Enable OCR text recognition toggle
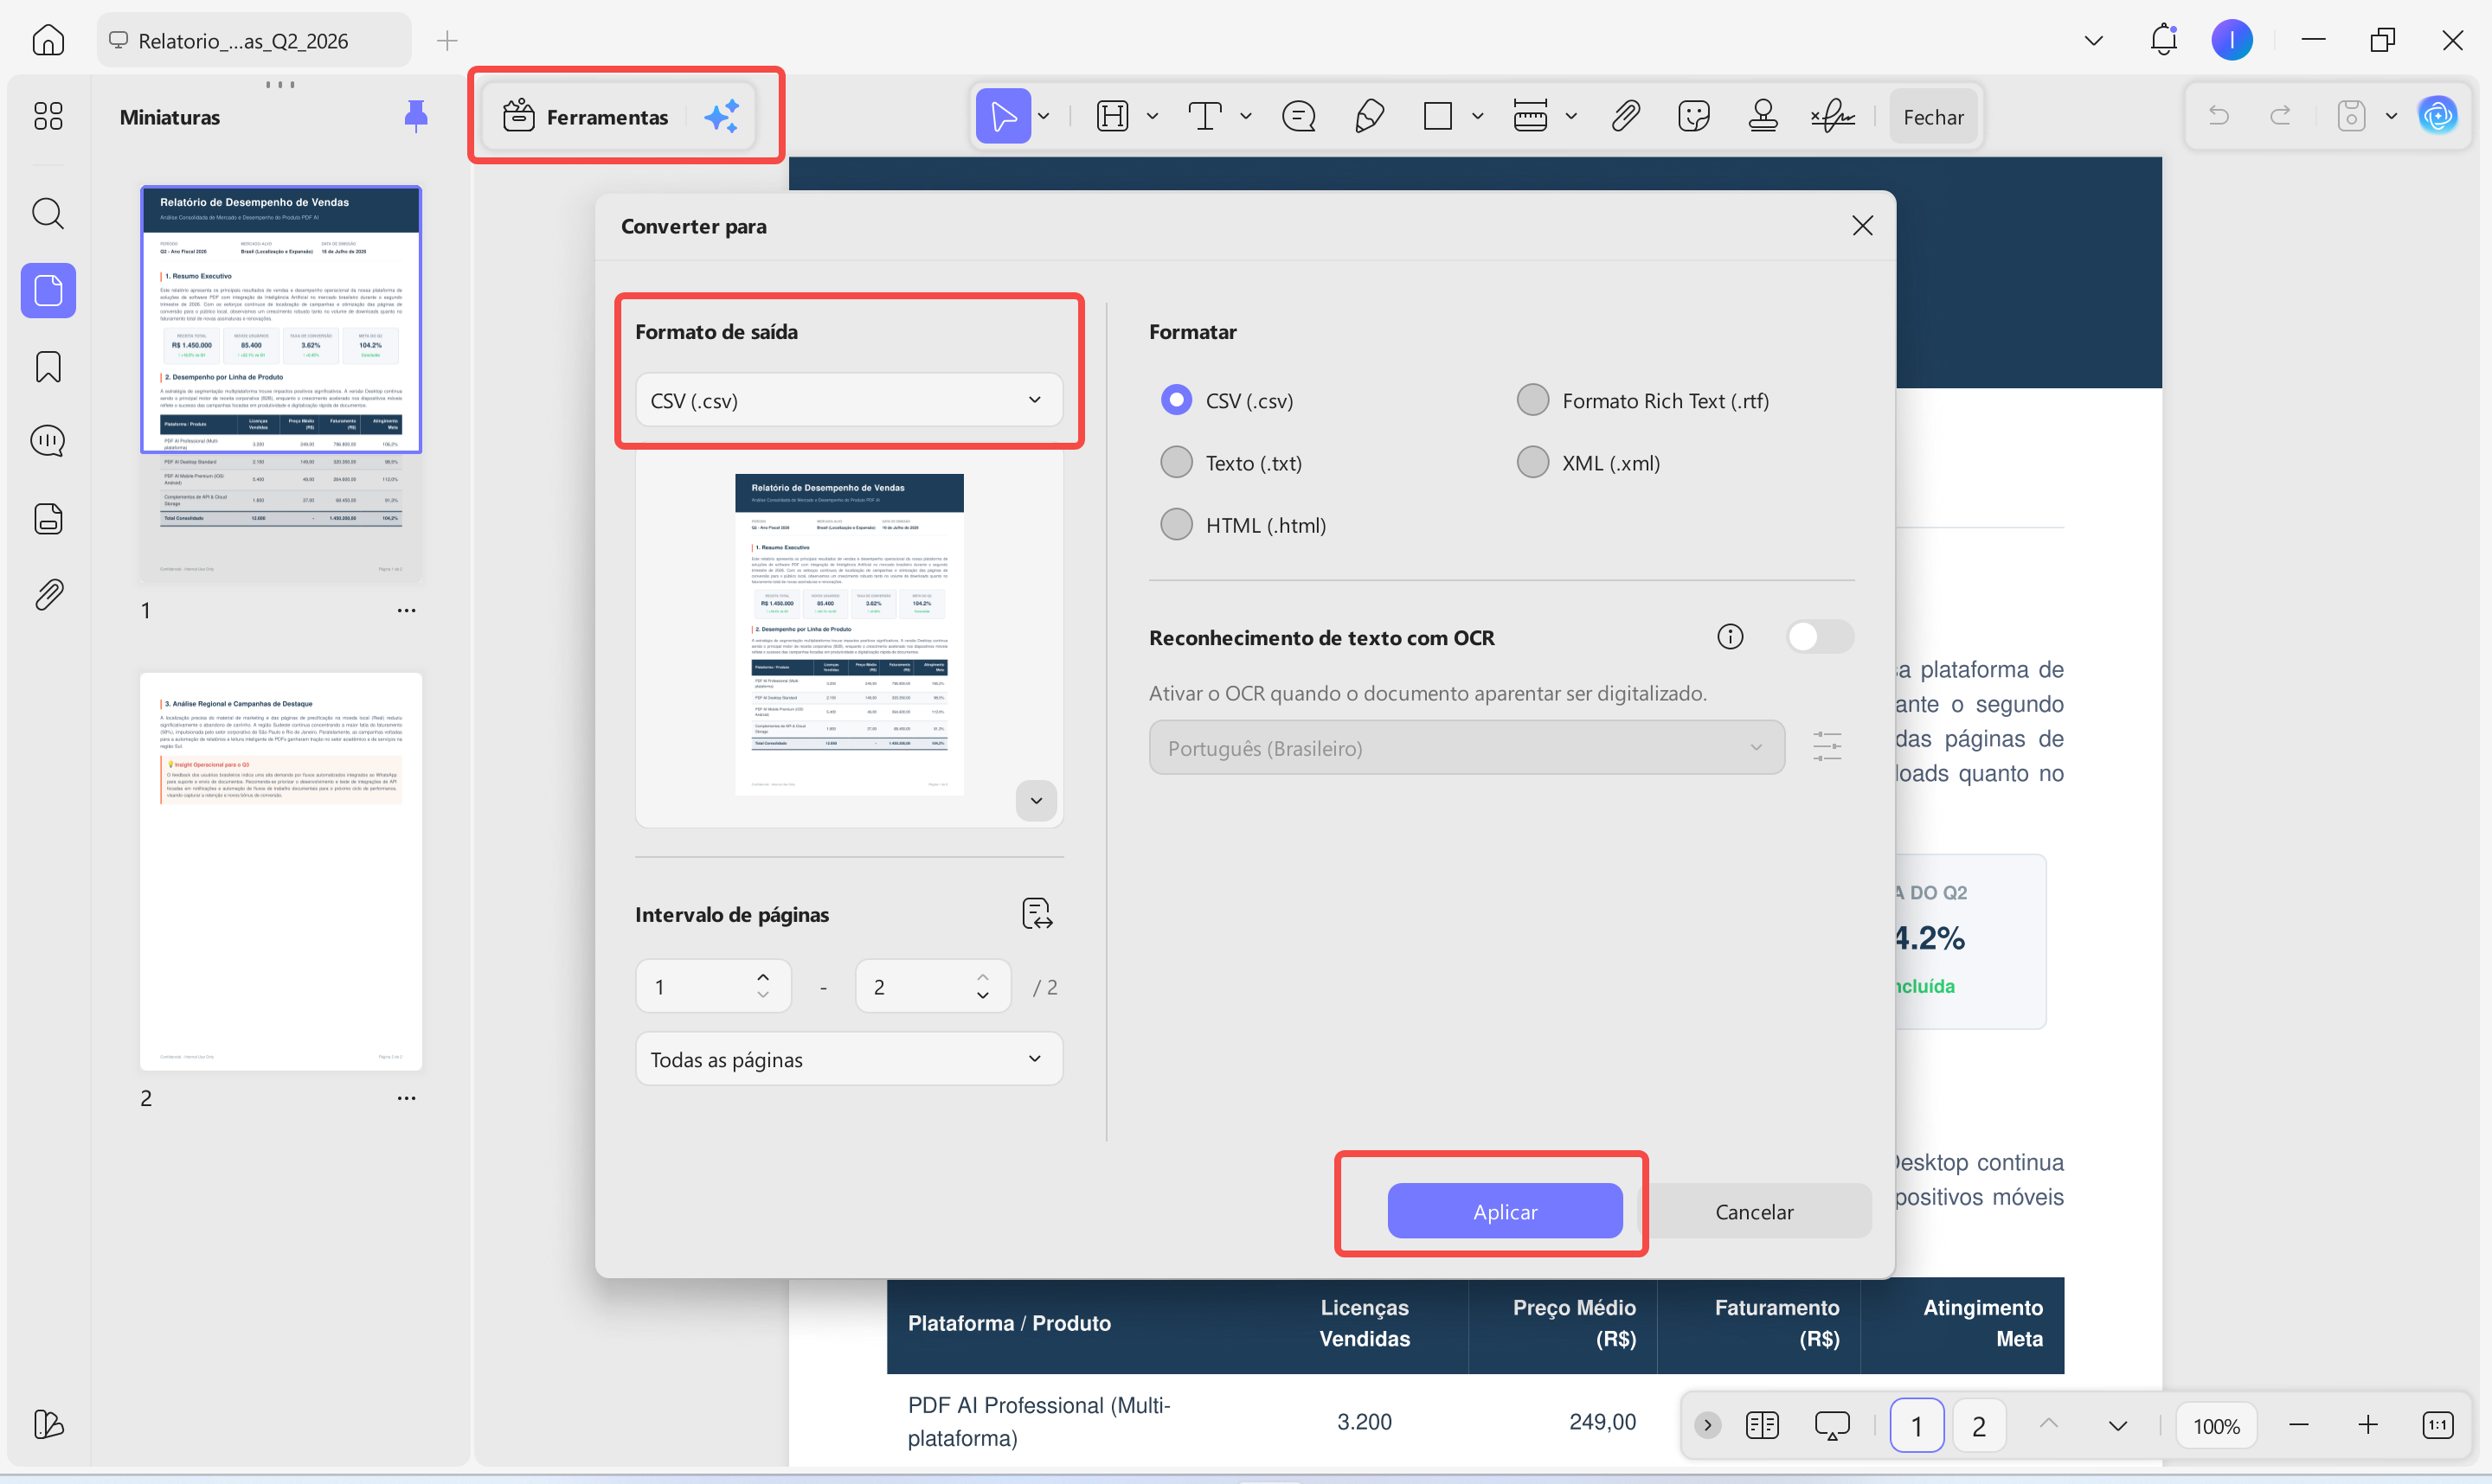2492x1484 pixels. click(1820, 637)
